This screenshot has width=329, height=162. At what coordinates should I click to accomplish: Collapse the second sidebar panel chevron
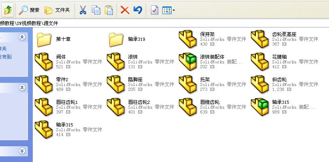[x=22, y=87]
